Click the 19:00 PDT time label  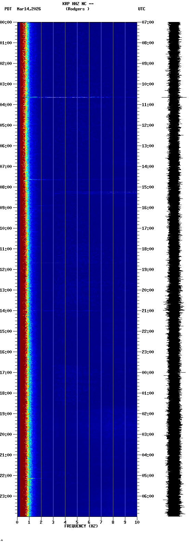click(x=6, y=414)
